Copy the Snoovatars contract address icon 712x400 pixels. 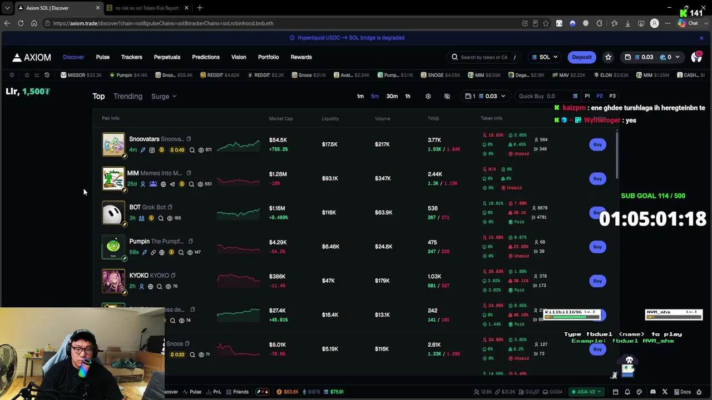(189, 139)
